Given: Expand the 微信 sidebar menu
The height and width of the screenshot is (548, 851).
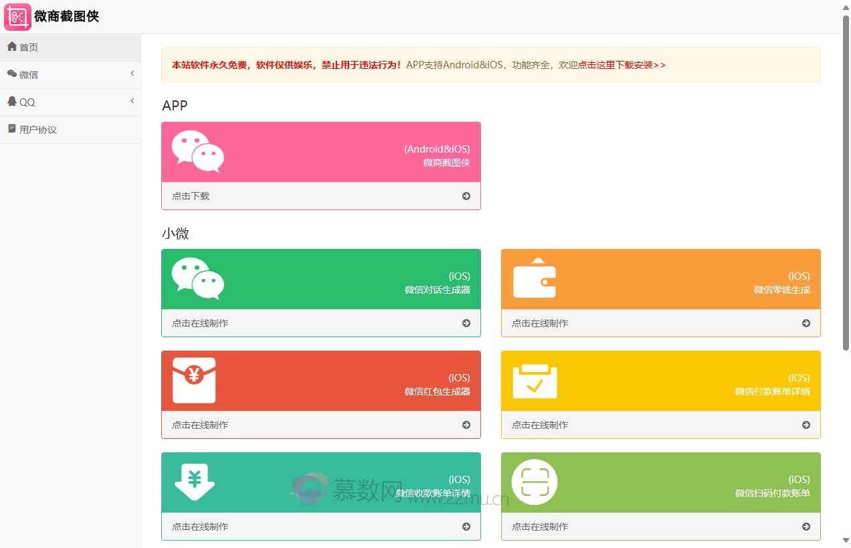Looking at the screenshot, I should [x=29, y=75].
